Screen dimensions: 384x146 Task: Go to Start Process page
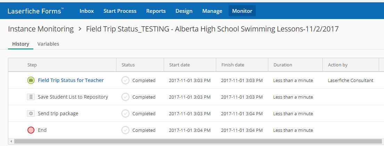click(x=120, y=11)
